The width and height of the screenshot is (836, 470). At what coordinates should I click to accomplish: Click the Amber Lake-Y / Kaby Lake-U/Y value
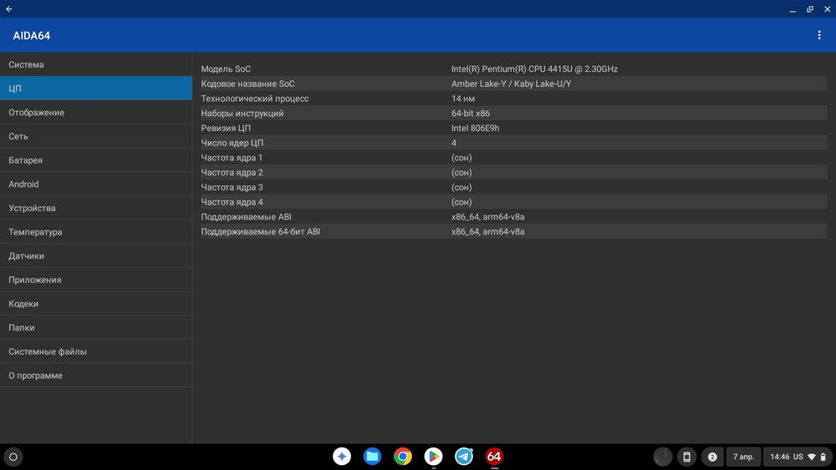pos(512,83)
